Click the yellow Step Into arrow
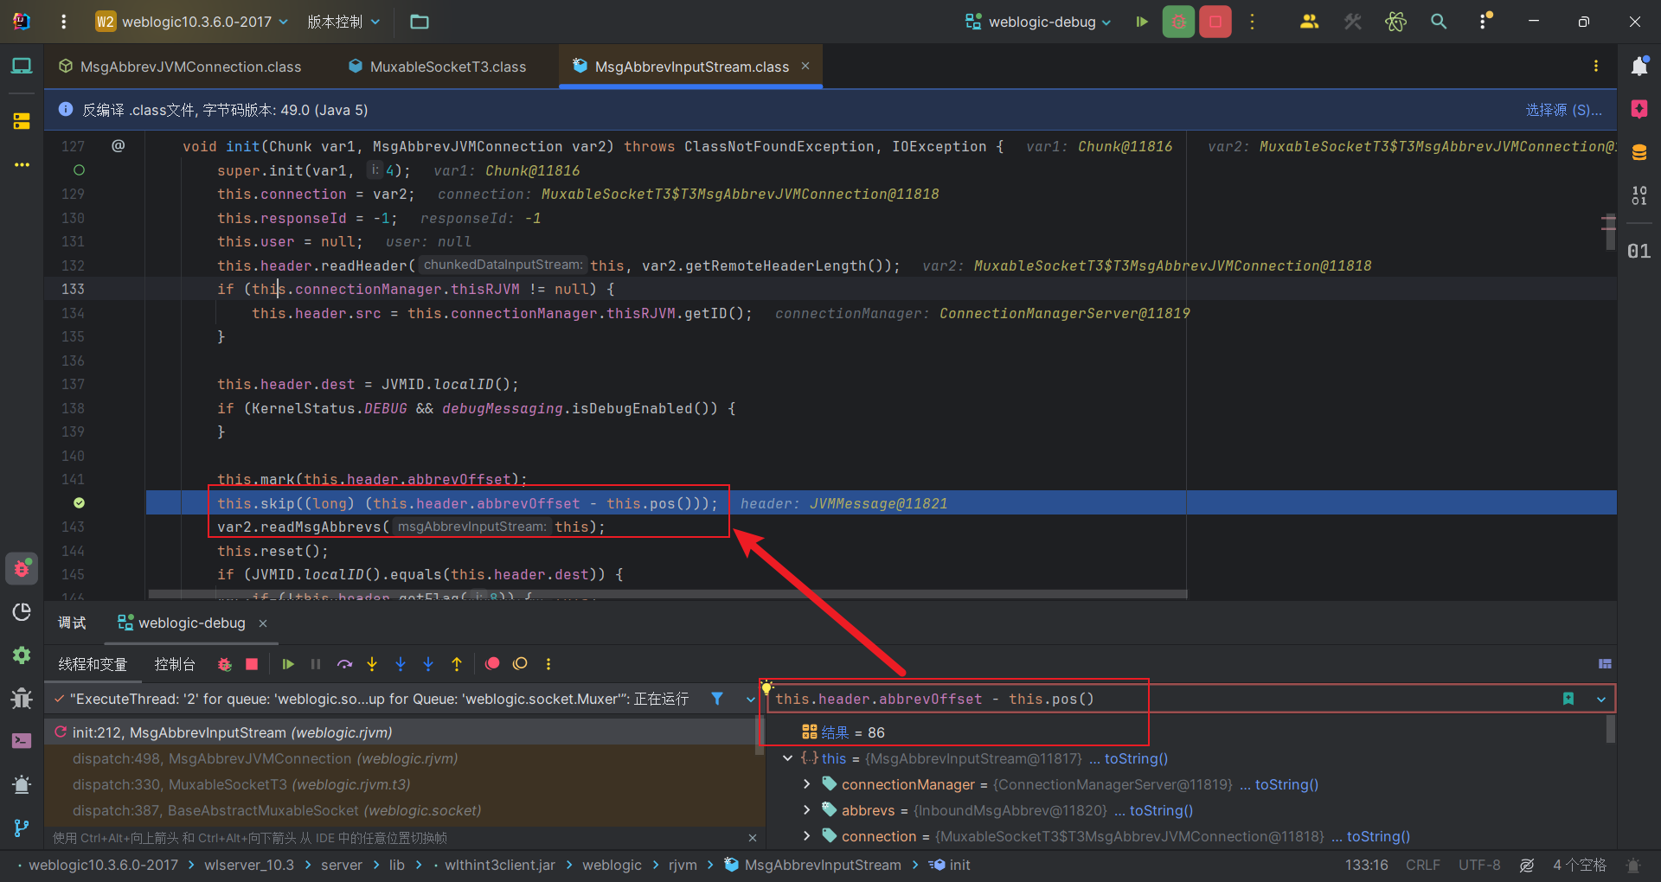Screen dimensions: 1661x882 (x=372, y=664)
